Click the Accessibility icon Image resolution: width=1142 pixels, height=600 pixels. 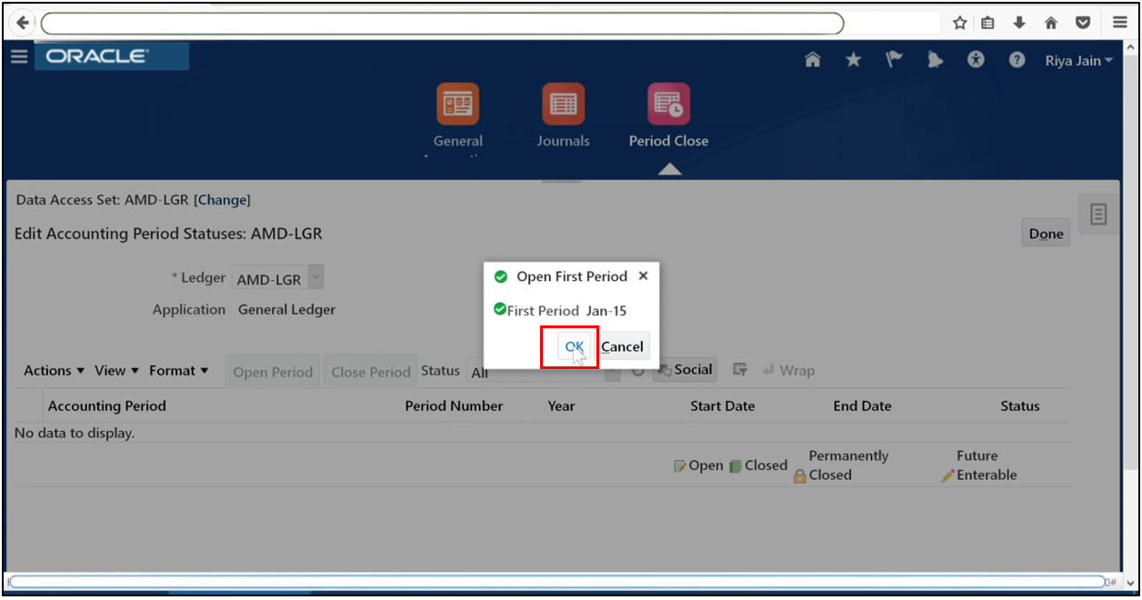tap(976, 60)
